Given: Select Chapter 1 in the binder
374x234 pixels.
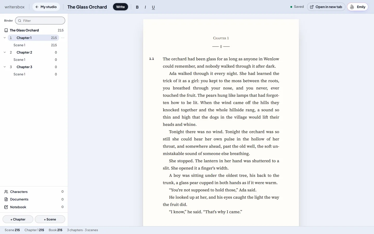Looking at the screenshot, I should (33, 38).
